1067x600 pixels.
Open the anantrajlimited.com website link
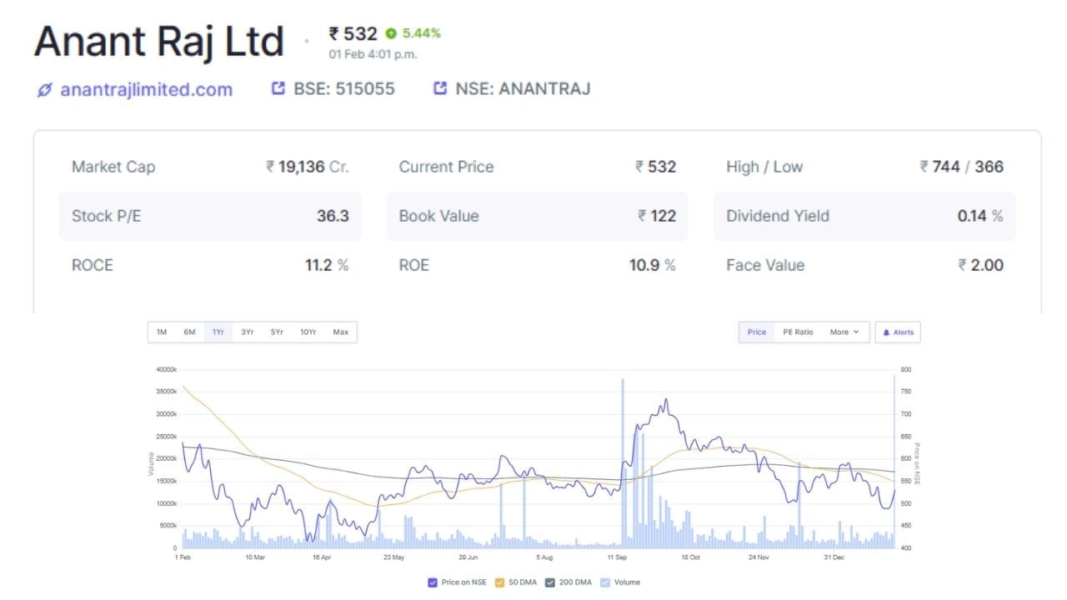tap(146, 89)
